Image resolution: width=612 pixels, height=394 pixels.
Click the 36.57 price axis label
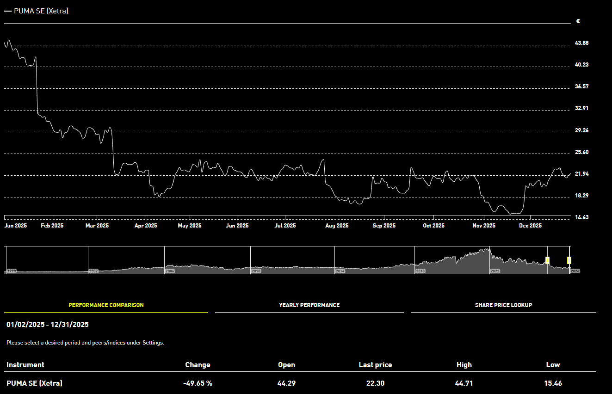(581, 86)
